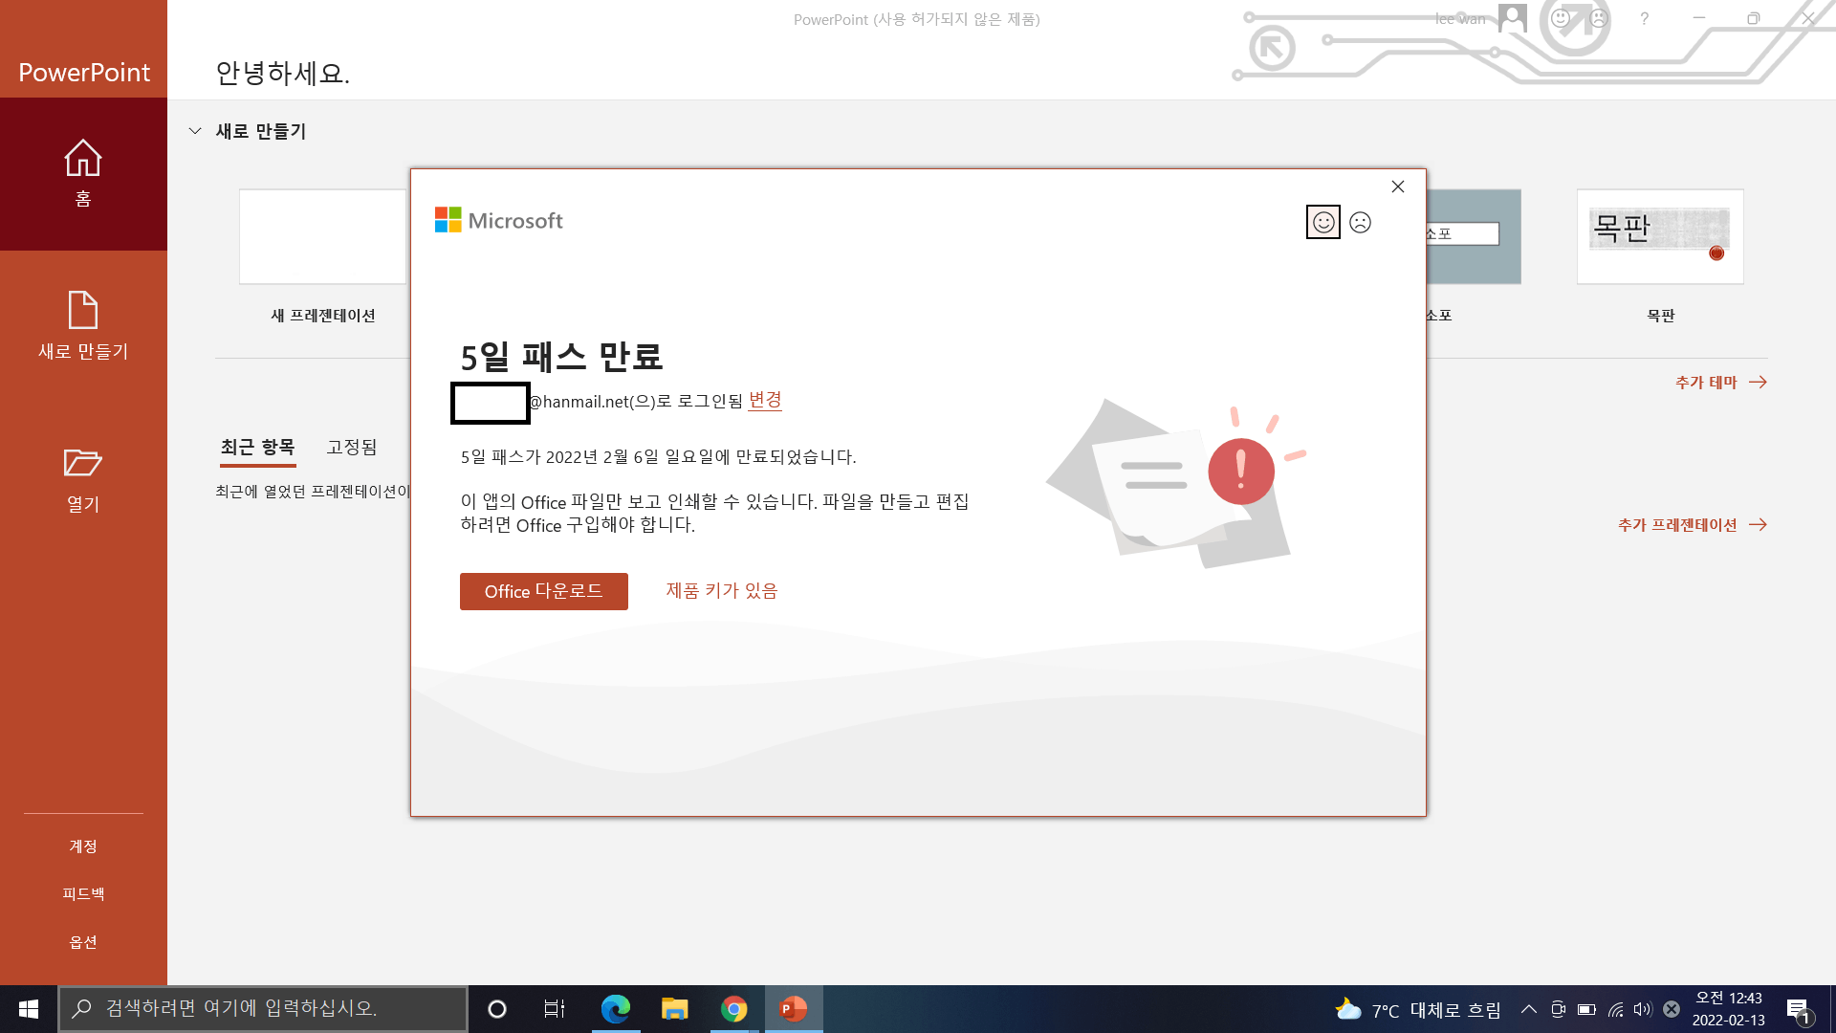
Task: Open the Wi-Fi network tray icon
Action: point(1615,1009)
